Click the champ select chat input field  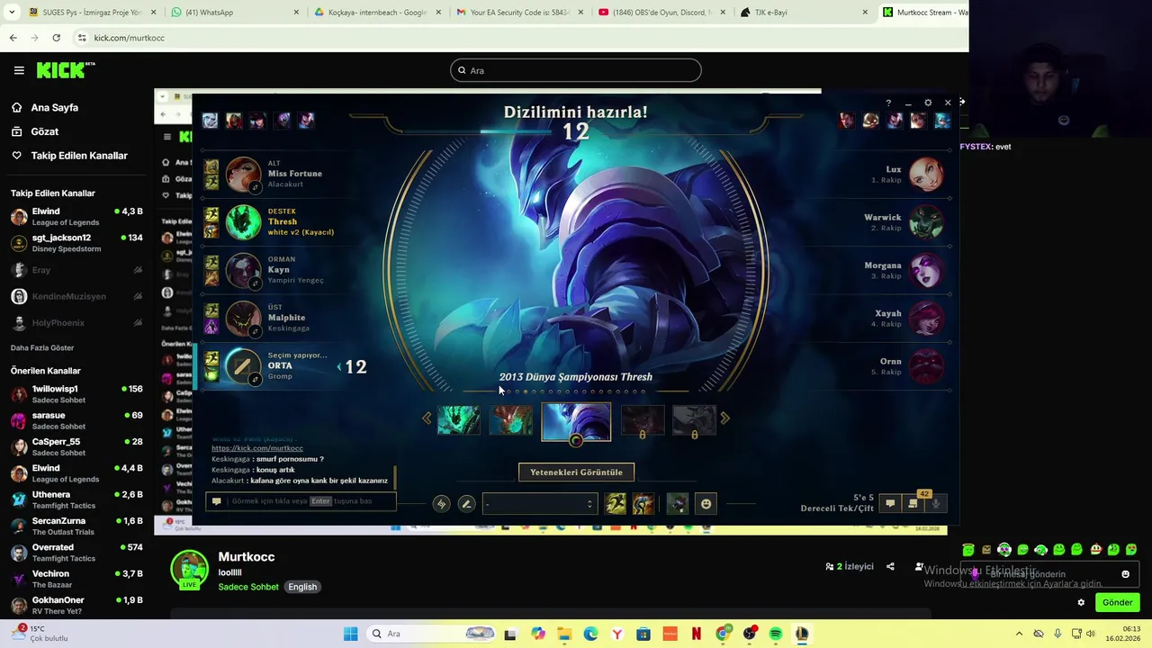(x=301, y=501)
